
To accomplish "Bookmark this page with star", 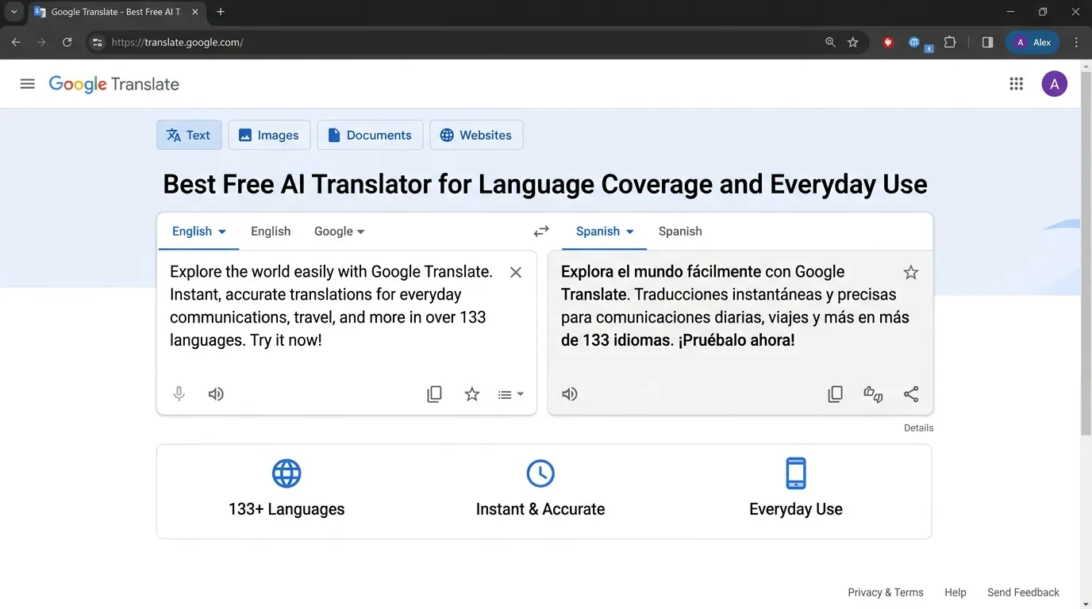I will click(x=853, y=42).
